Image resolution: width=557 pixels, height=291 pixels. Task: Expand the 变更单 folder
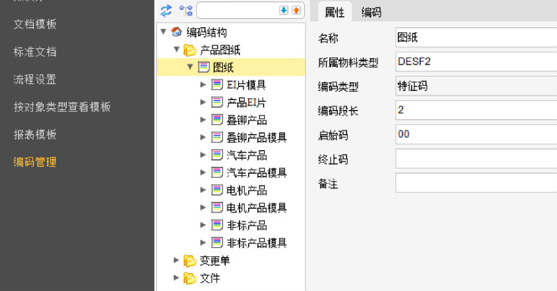tap(176, 260)
